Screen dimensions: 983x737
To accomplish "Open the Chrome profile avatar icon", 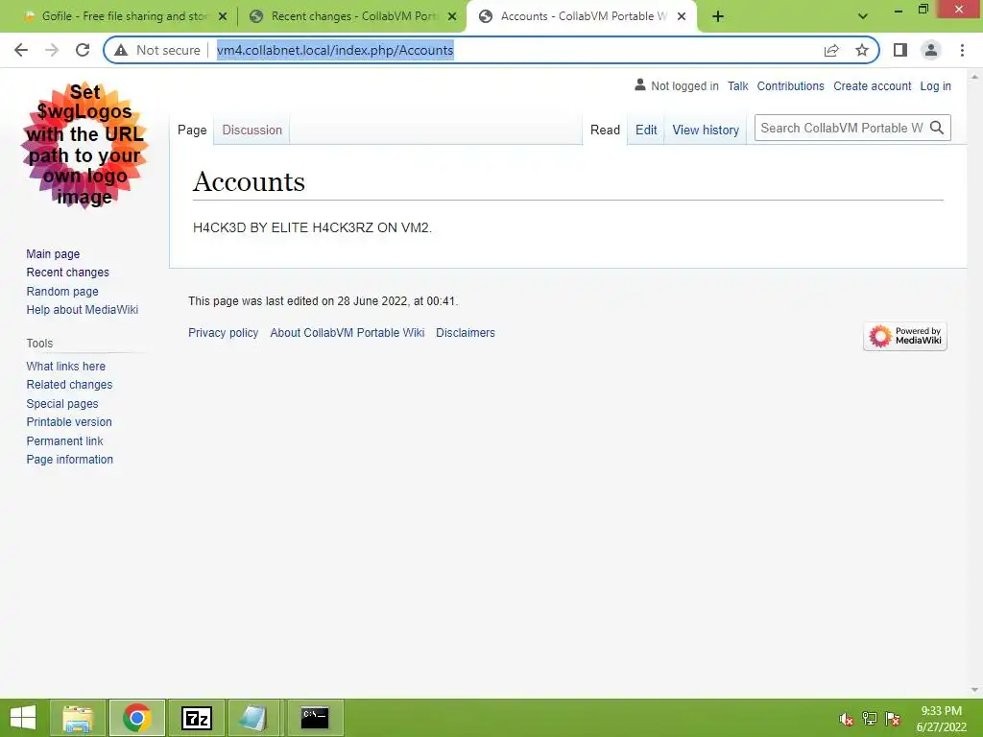I will pos(931,50).
